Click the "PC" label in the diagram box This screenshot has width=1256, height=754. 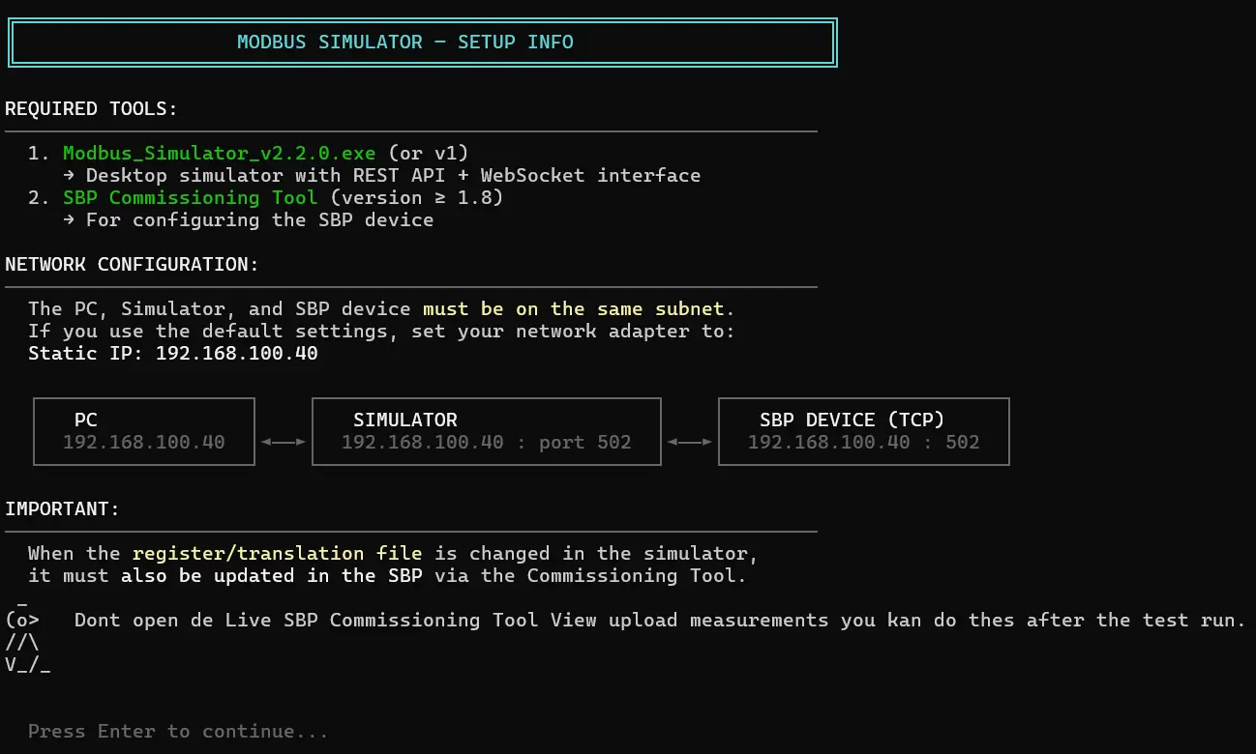[86, 420]
